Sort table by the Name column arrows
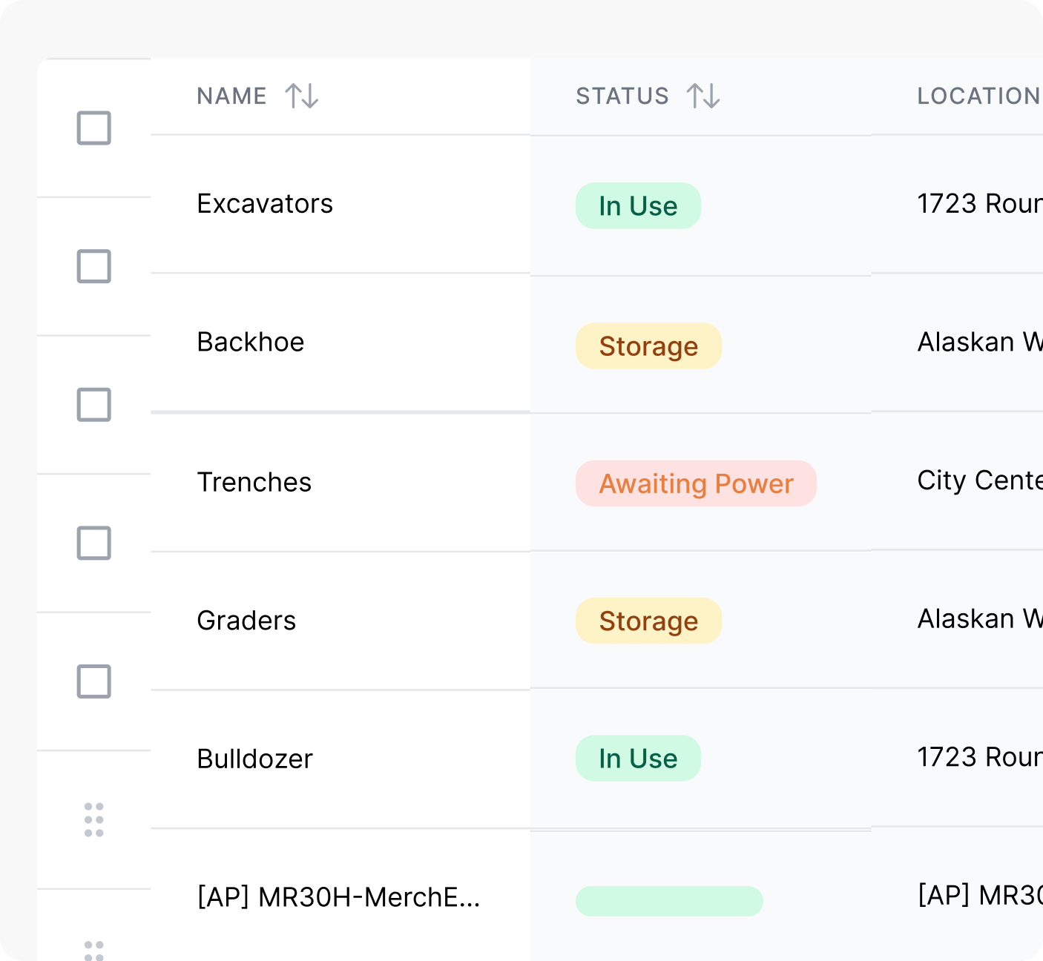Image resolution: width=1043 pixels, height=961 pixels. 302,96
